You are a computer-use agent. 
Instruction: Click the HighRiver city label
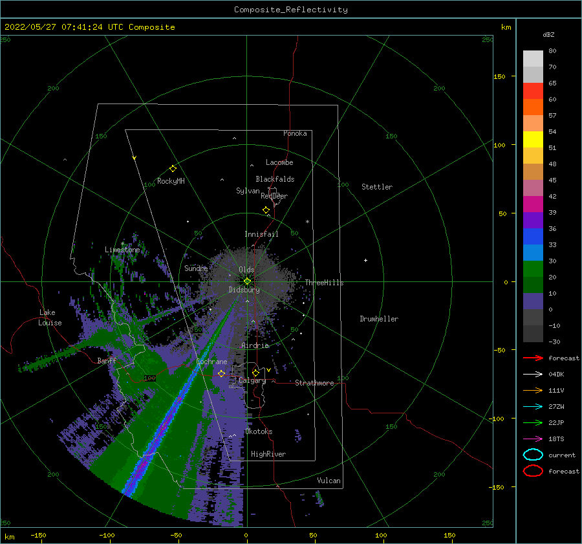tap(268, 454)
